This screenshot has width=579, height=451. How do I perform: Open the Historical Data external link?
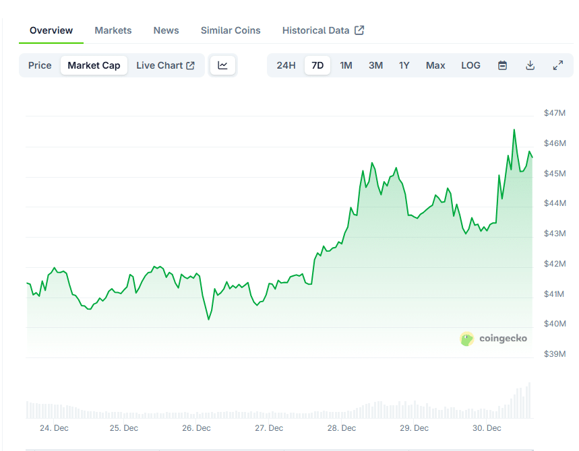pyautogui.click(x=323, y=30)
